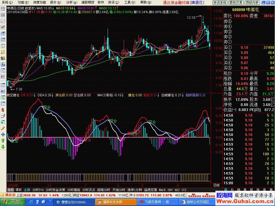Click the green arrow import icon
Viewport: 275px width, 206px height.
tap(3, 122)
